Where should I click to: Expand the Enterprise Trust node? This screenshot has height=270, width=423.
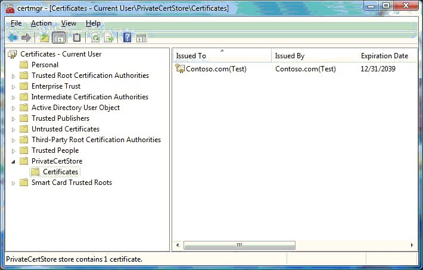(13, 87)
